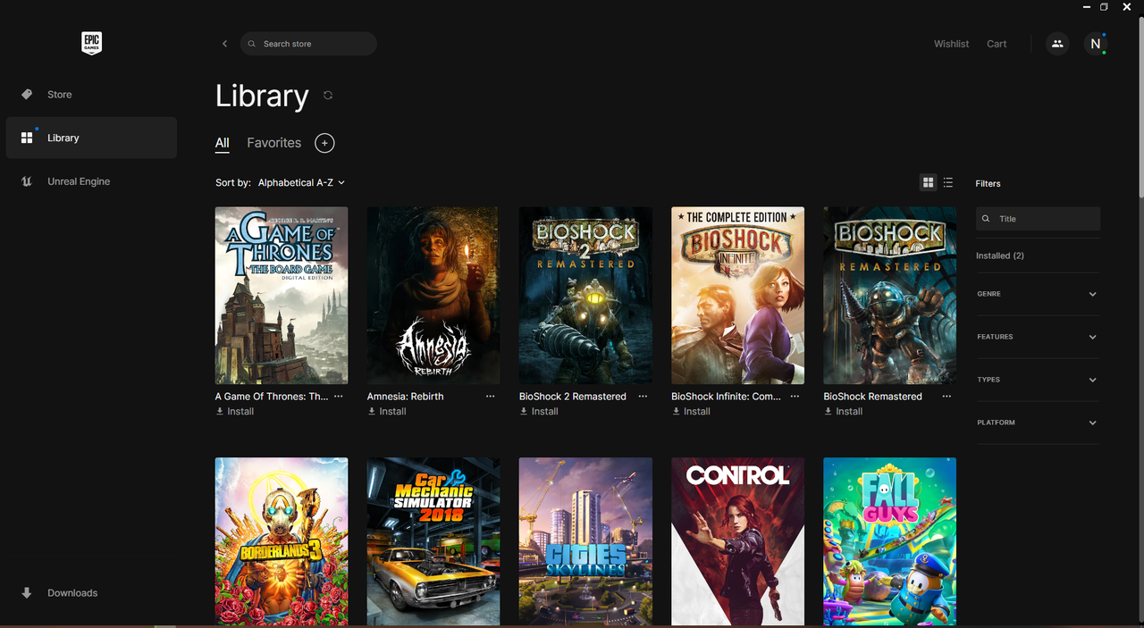Screen dimensions: 1144x628
Task: Add a new collection with plus button
Action: [x=325, y=143]
